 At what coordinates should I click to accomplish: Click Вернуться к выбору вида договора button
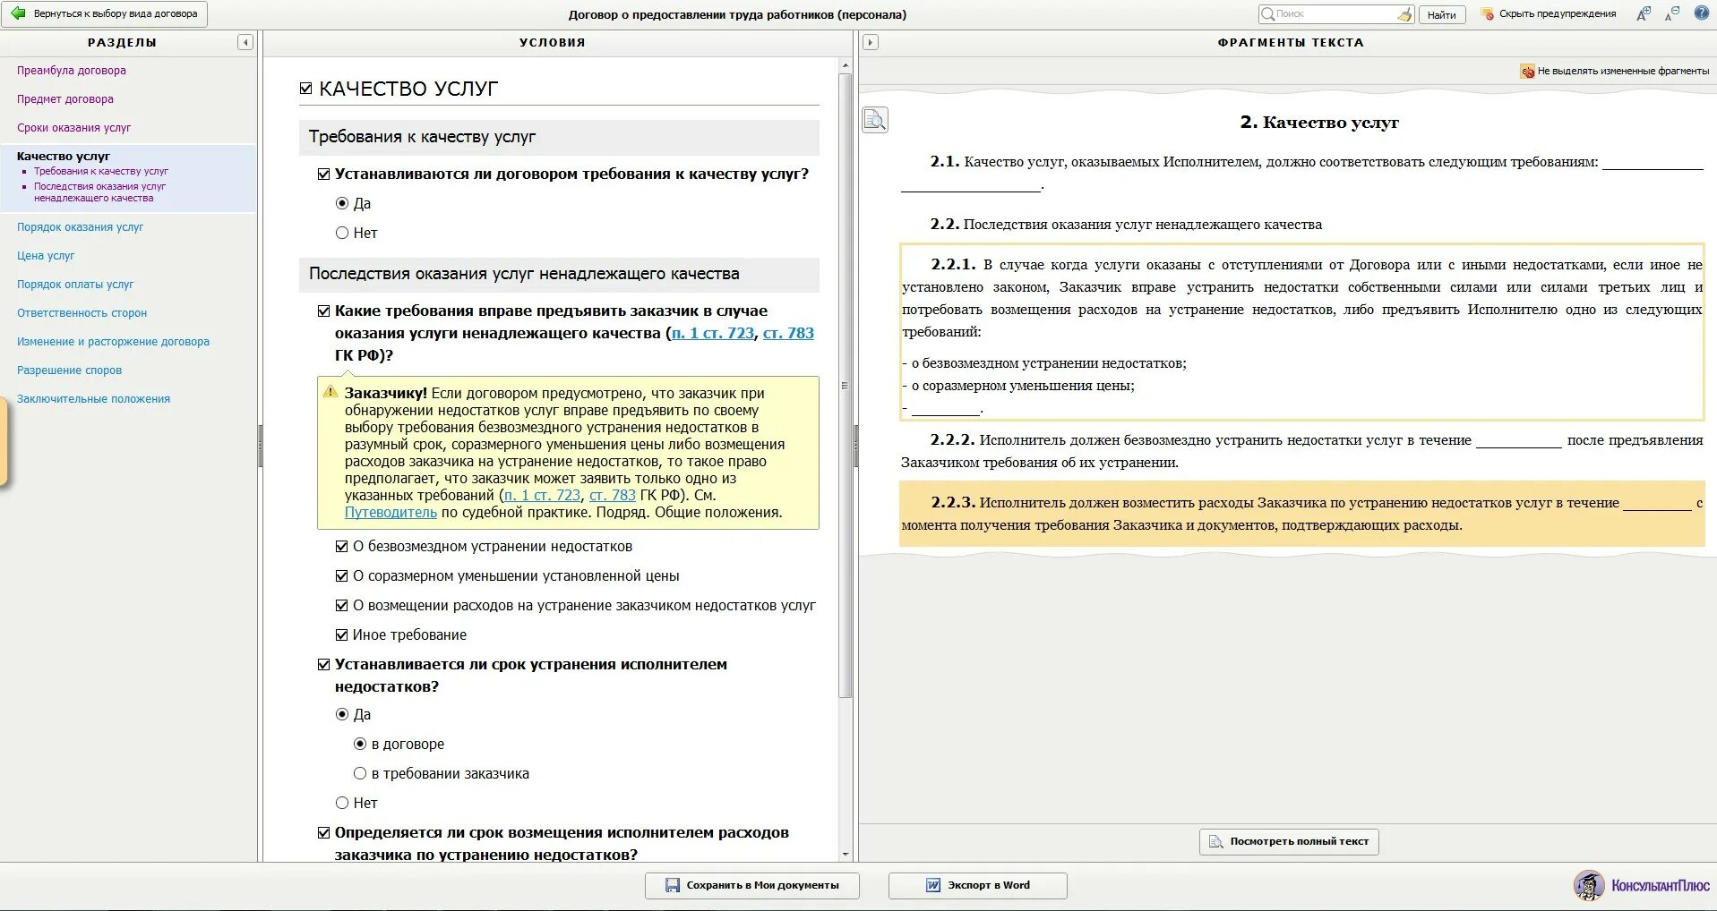(x=105, y=14)
